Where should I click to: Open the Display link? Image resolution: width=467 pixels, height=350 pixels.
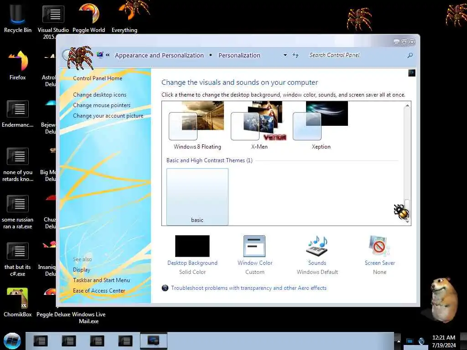pyautogui.click(x=81, y=270)
